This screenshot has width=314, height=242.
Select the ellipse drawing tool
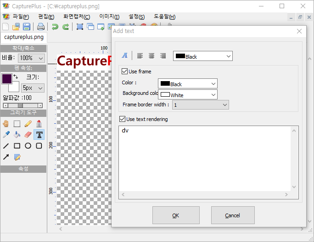pyautogui.click(x=28, y=146)
